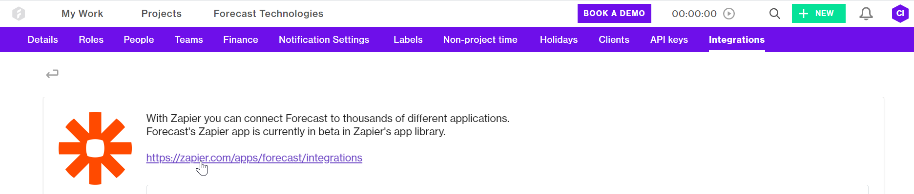
Task: Open the Projects menu item
Action: 162,14
